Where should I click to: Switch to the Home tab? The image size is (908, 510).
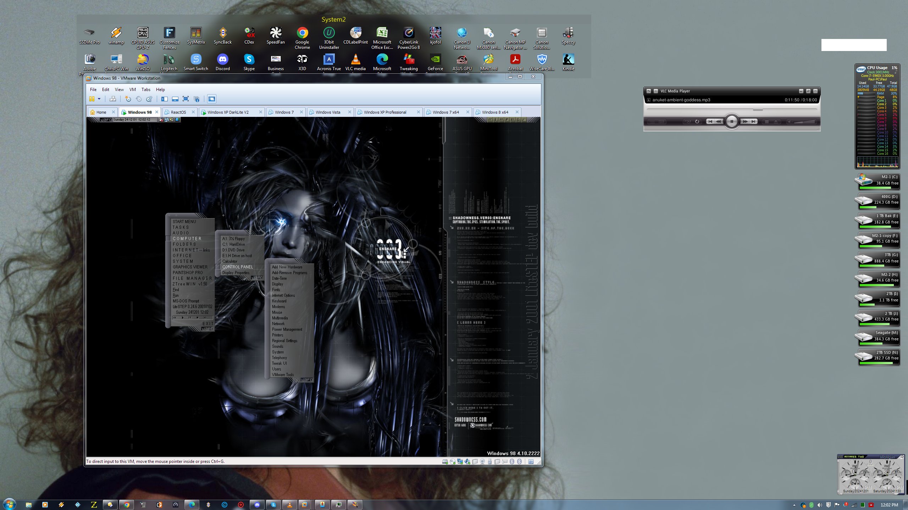pos(101,112)
